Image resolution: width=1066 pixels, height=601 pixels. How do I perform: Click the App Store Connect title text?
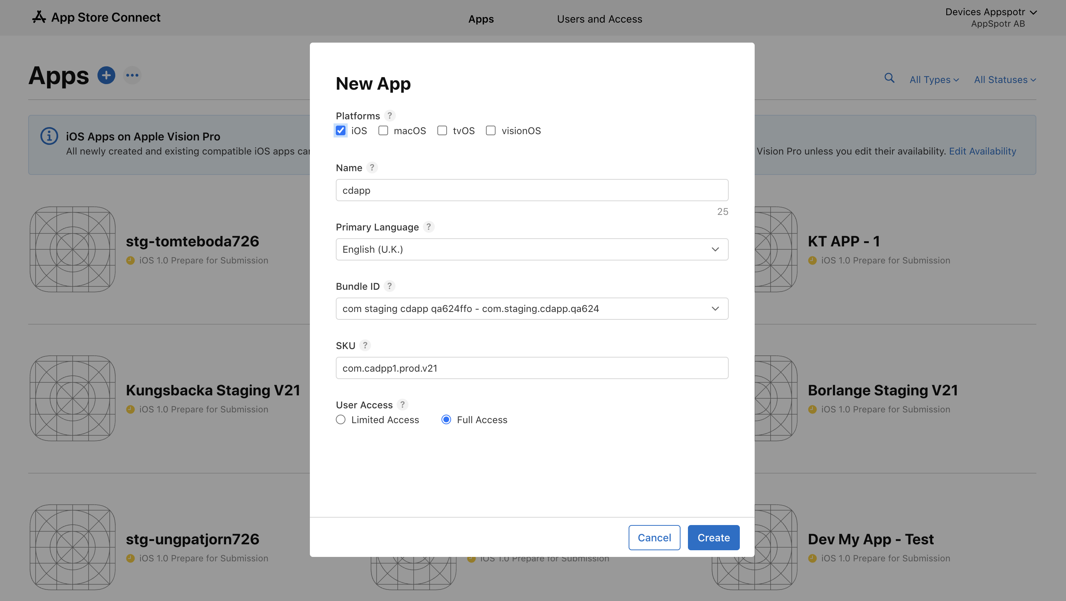[106, 17]
